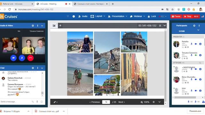Go to the Previous slide
205x115 pixels.
[x=95, y=102]
